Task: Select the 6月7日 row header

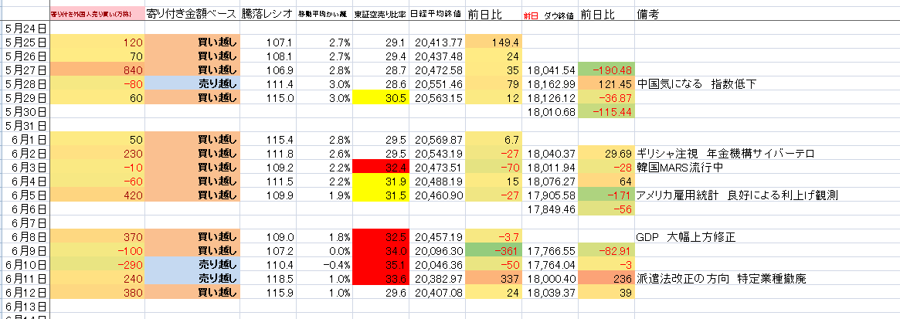Action: [x=25, y=222]
